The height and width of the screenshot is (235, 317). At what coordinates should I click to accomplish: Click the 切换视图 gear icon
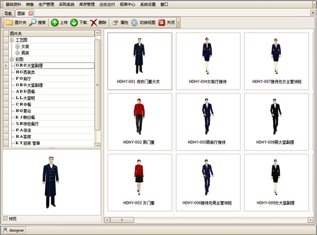[x=134, y=23]
